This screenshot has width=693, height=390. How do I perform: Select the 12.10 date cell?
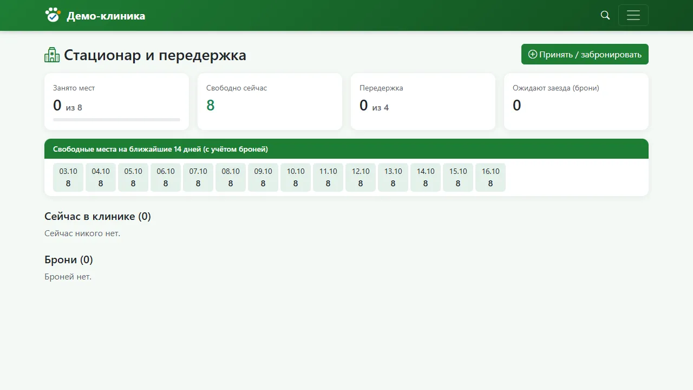(361, 178)
